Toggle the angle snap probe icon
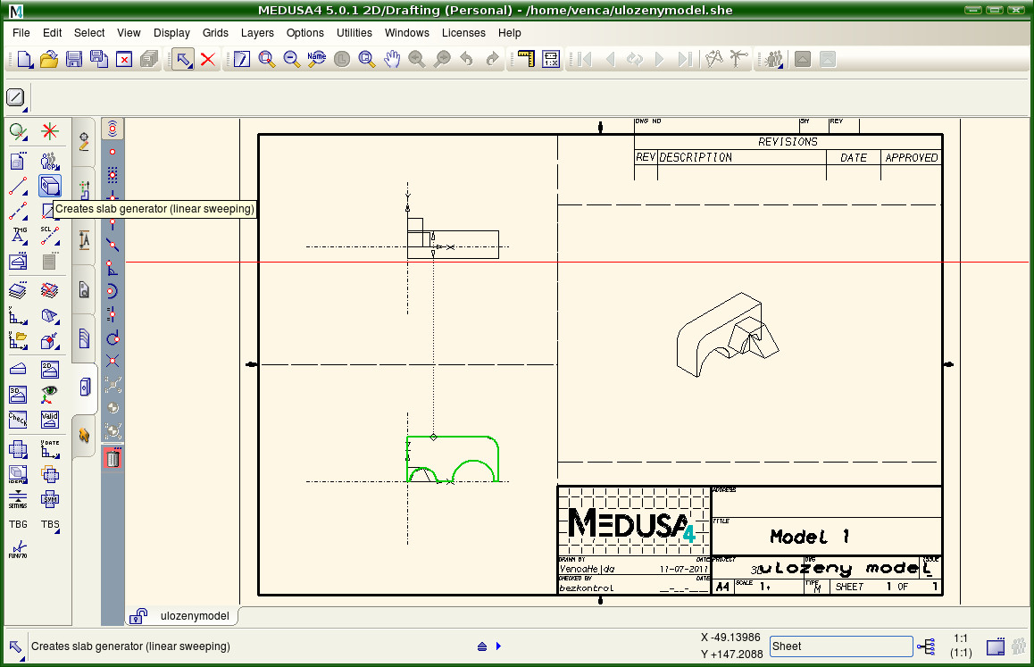This screenshot has height=667, width=1034. point(113,268)
